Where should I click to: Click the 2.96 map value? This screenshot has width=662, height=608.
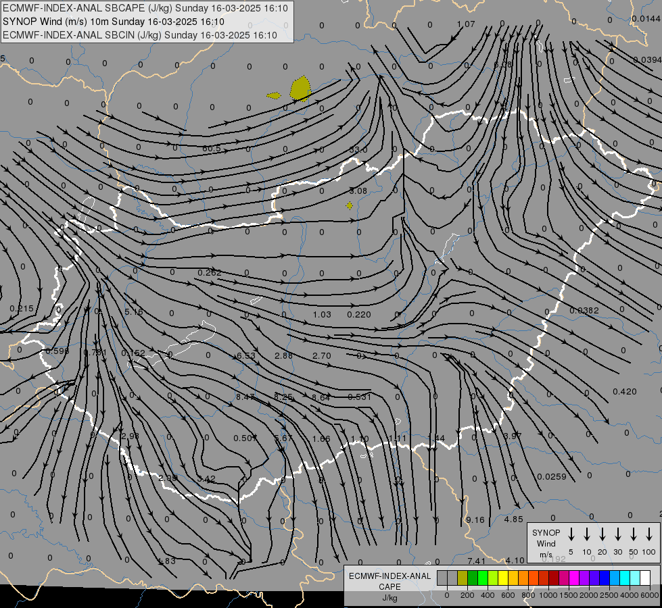tap(130, 436)
